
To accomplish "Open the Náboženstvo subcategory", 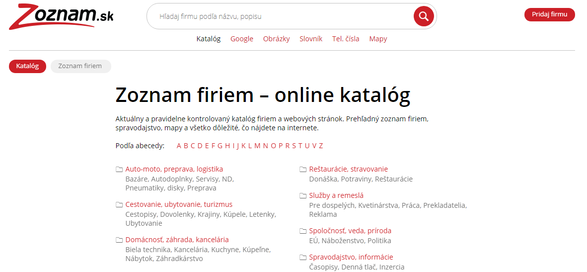I will pos(343,241).
